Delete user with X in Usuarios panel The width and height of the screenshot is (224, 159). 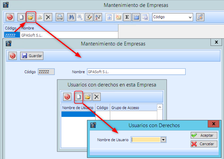97,97
